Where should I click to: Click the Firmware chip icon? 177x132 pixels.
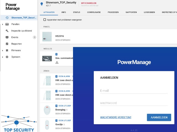pyautogui.click(x=7, y=50)
